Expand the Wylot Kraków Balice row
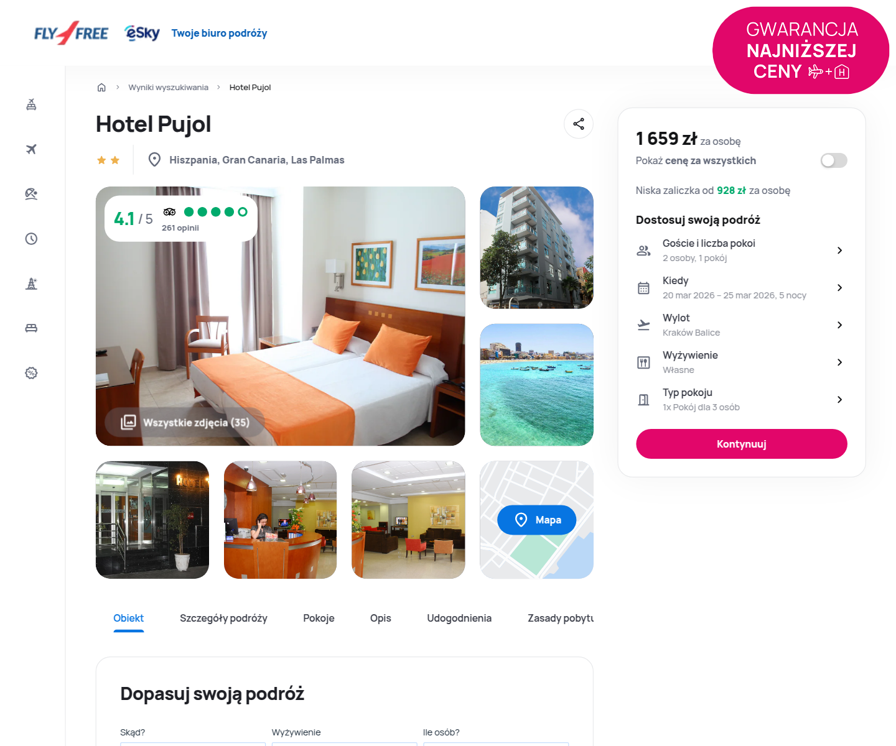The height and width of the screenshot is (746, 896). (741, 325)
